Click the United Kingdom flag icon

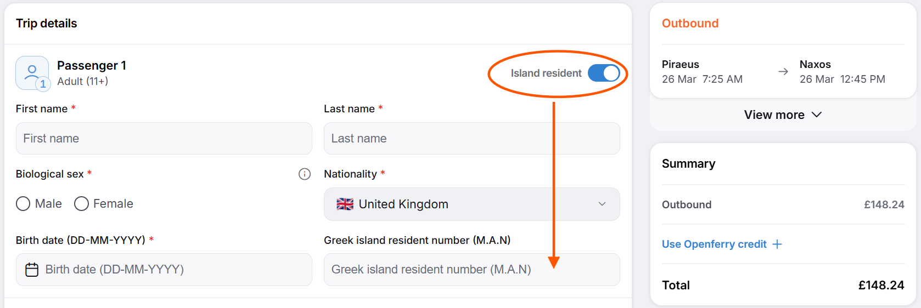point(345,204)
